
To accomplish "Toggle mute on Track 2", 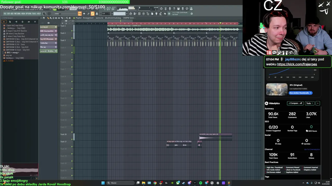I will click(x=72, y=38).
